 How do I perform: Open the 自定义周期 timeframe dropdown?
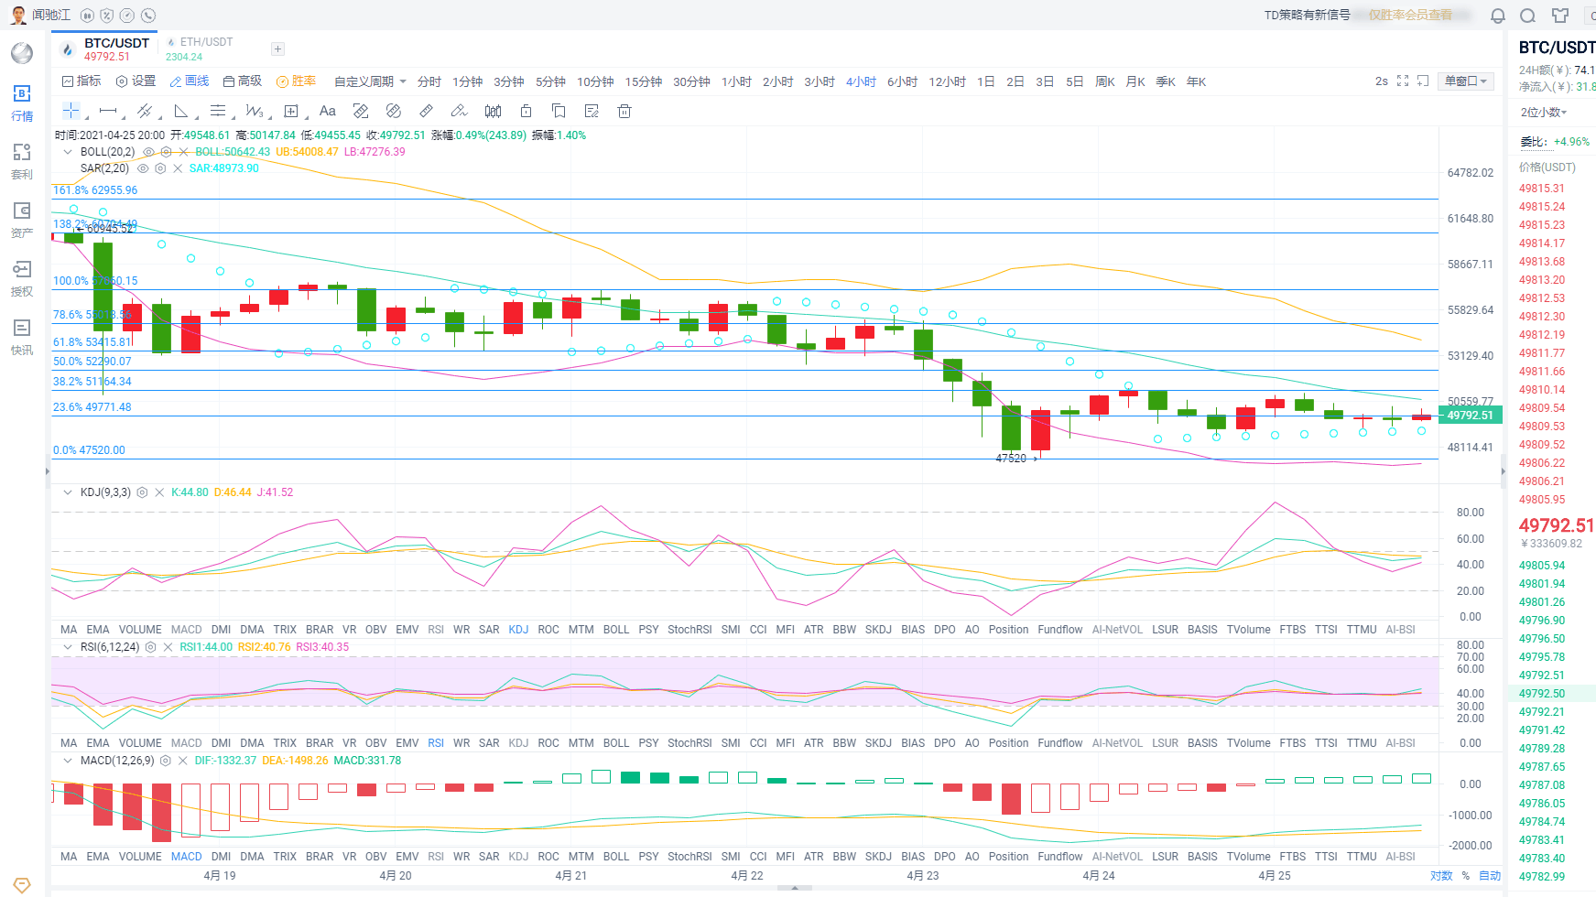[x=366, y=81]
